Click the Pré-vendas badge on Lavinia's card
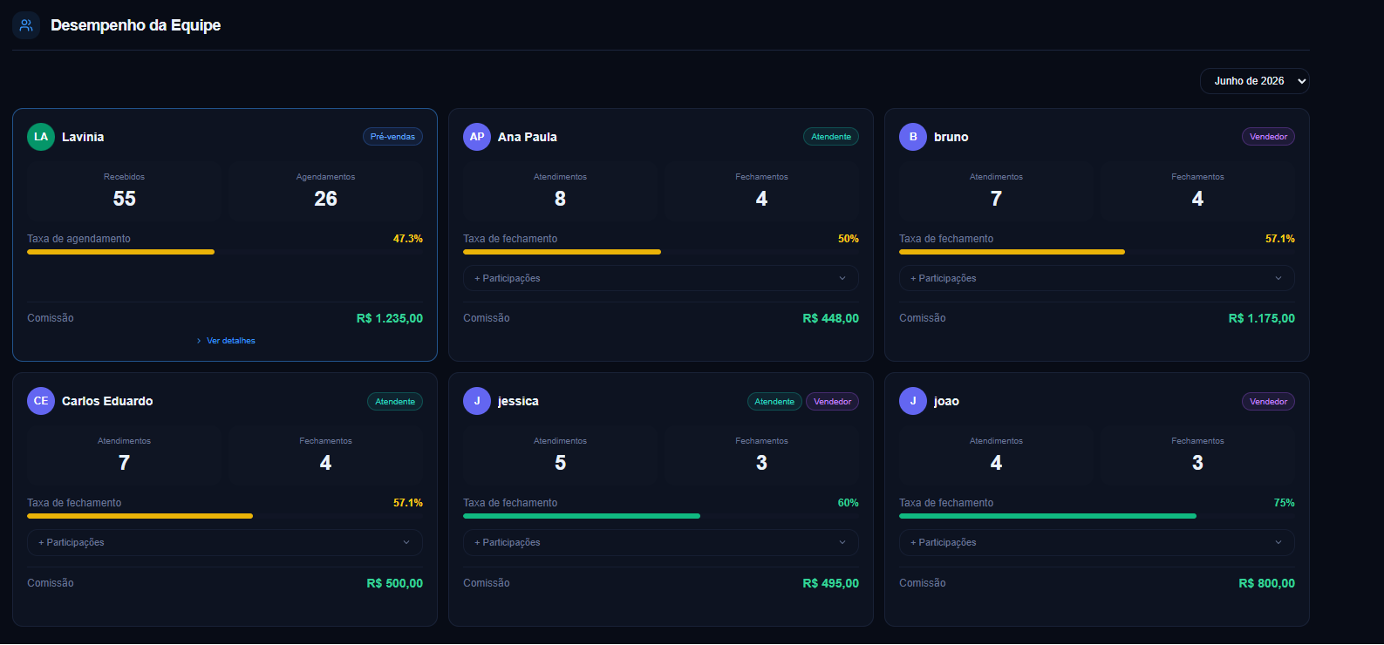The width and height of the screenshot is (1384, 645). 392,137
